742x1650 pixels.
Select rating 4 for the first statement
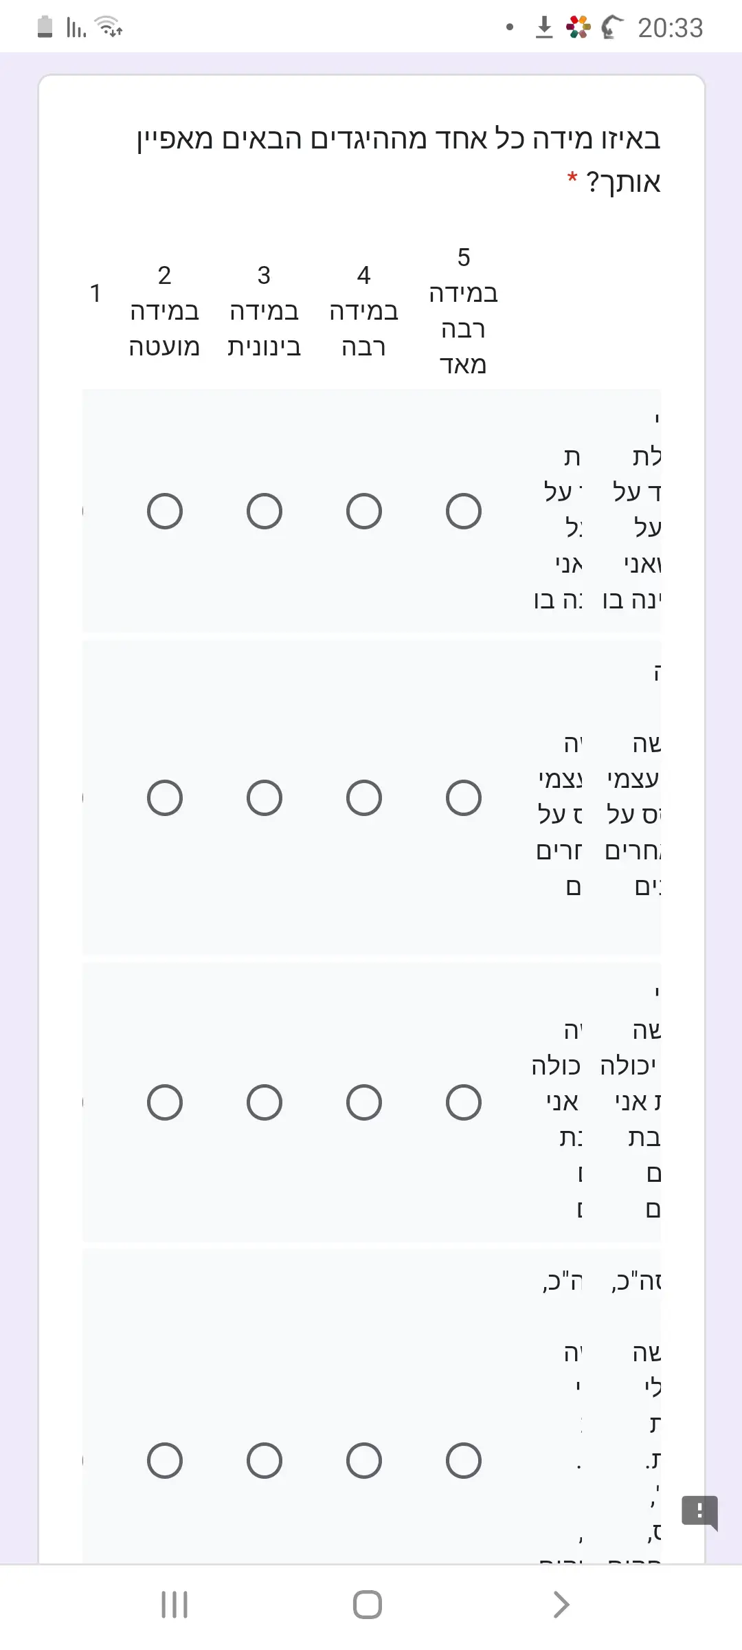364,511
